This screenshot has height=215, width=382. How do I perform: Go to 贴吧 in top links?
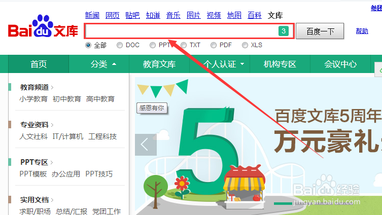pos(132,15)
